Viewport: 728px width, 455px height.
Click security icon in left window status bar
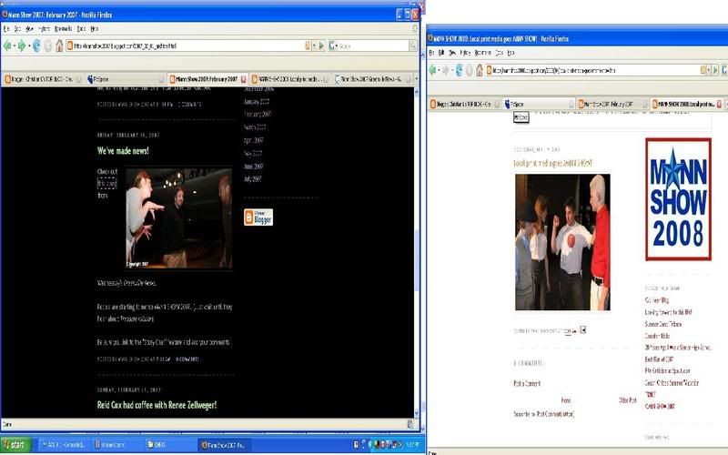coord(410,424)
